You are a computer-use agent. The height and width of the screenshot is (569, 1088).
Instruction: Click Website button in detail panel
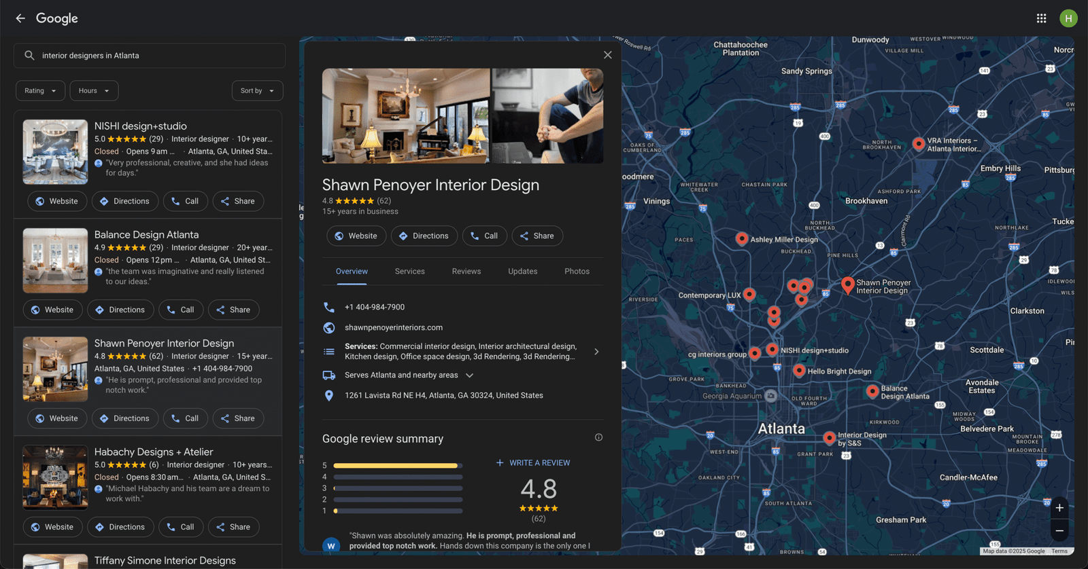coord(356,236)
